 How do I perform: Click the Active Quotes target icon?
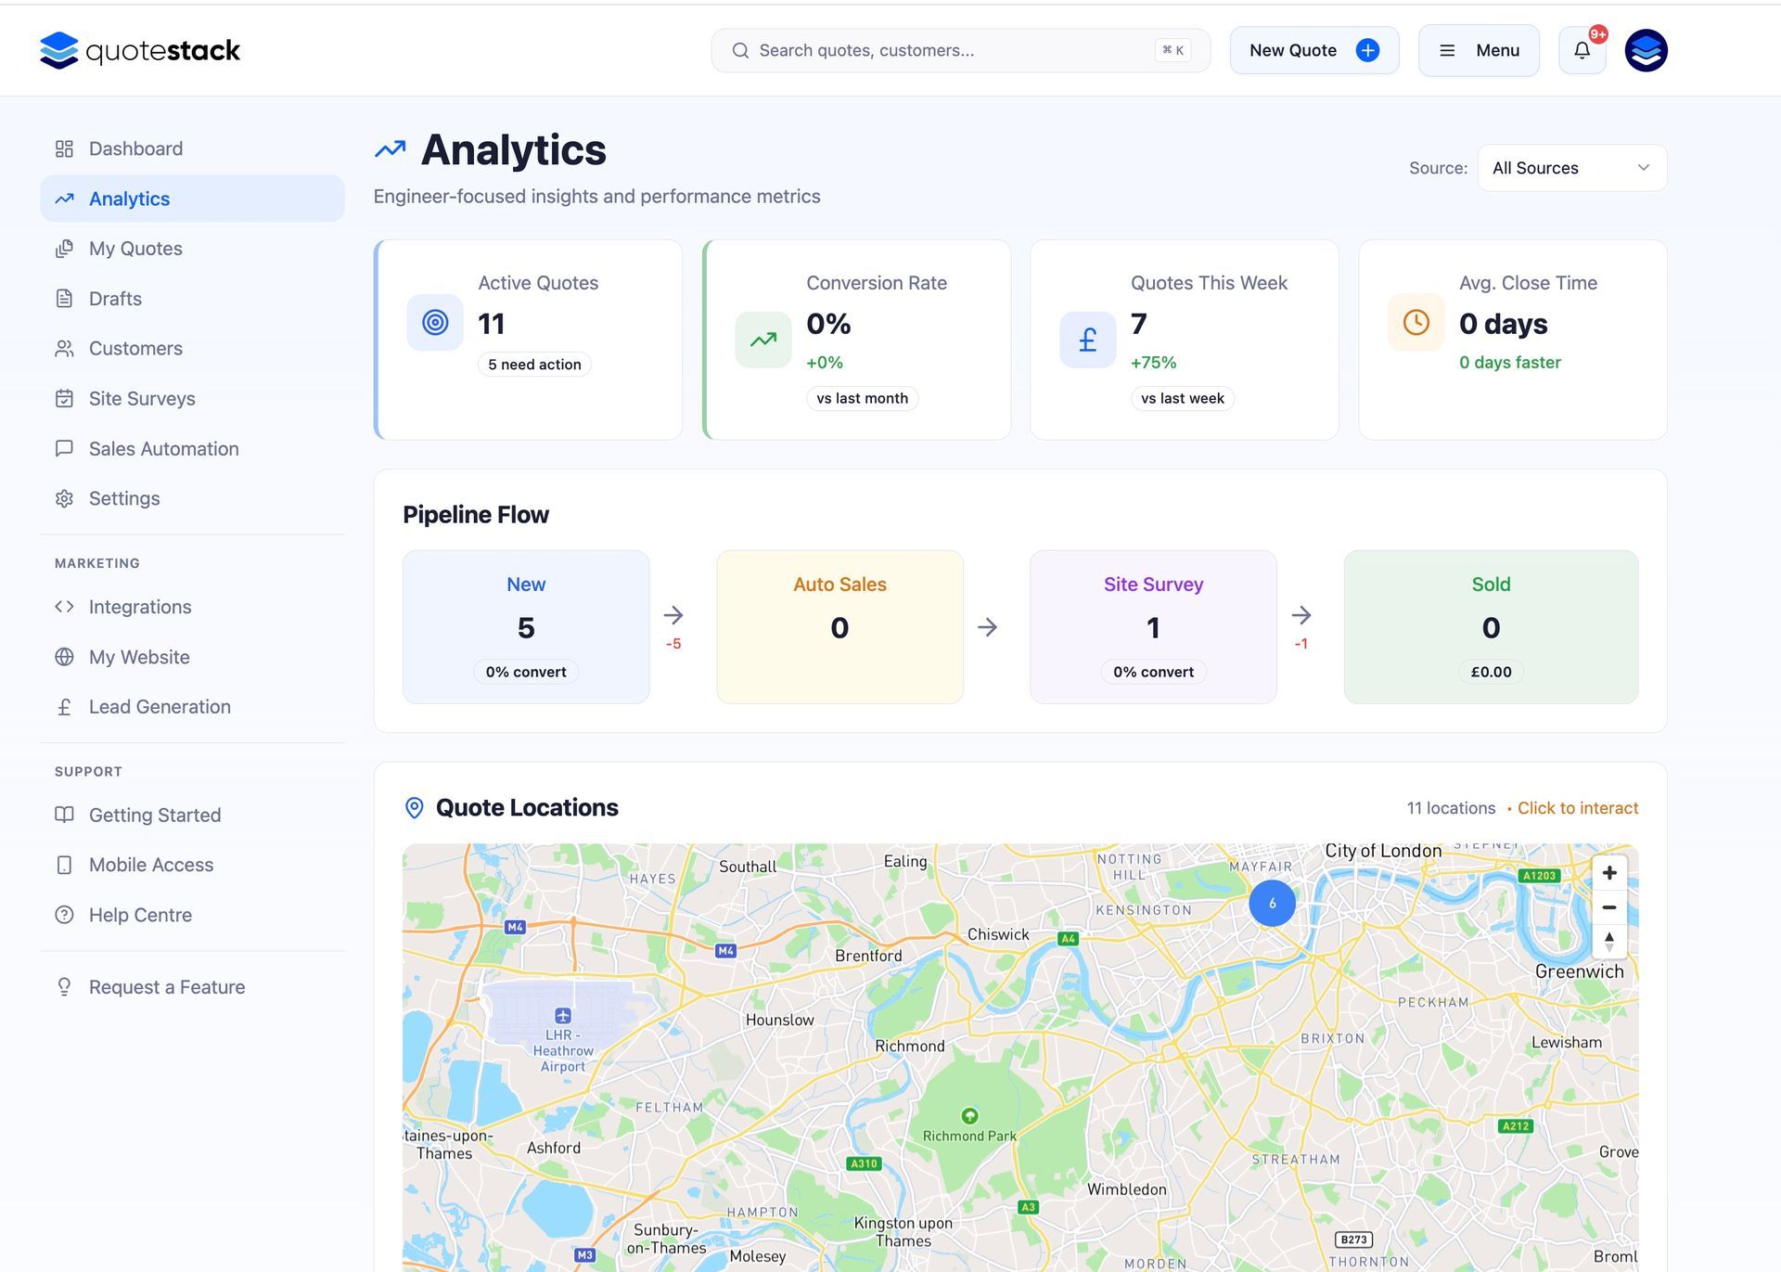coord(435,322)
